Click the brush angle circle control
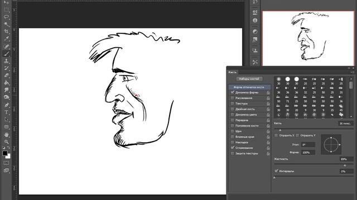 [331, 144]
